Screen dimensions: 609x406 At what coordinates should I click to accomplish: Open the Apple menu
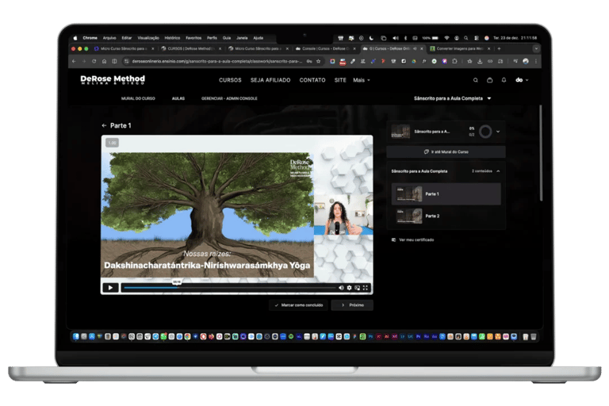click(x=75, y=38)
